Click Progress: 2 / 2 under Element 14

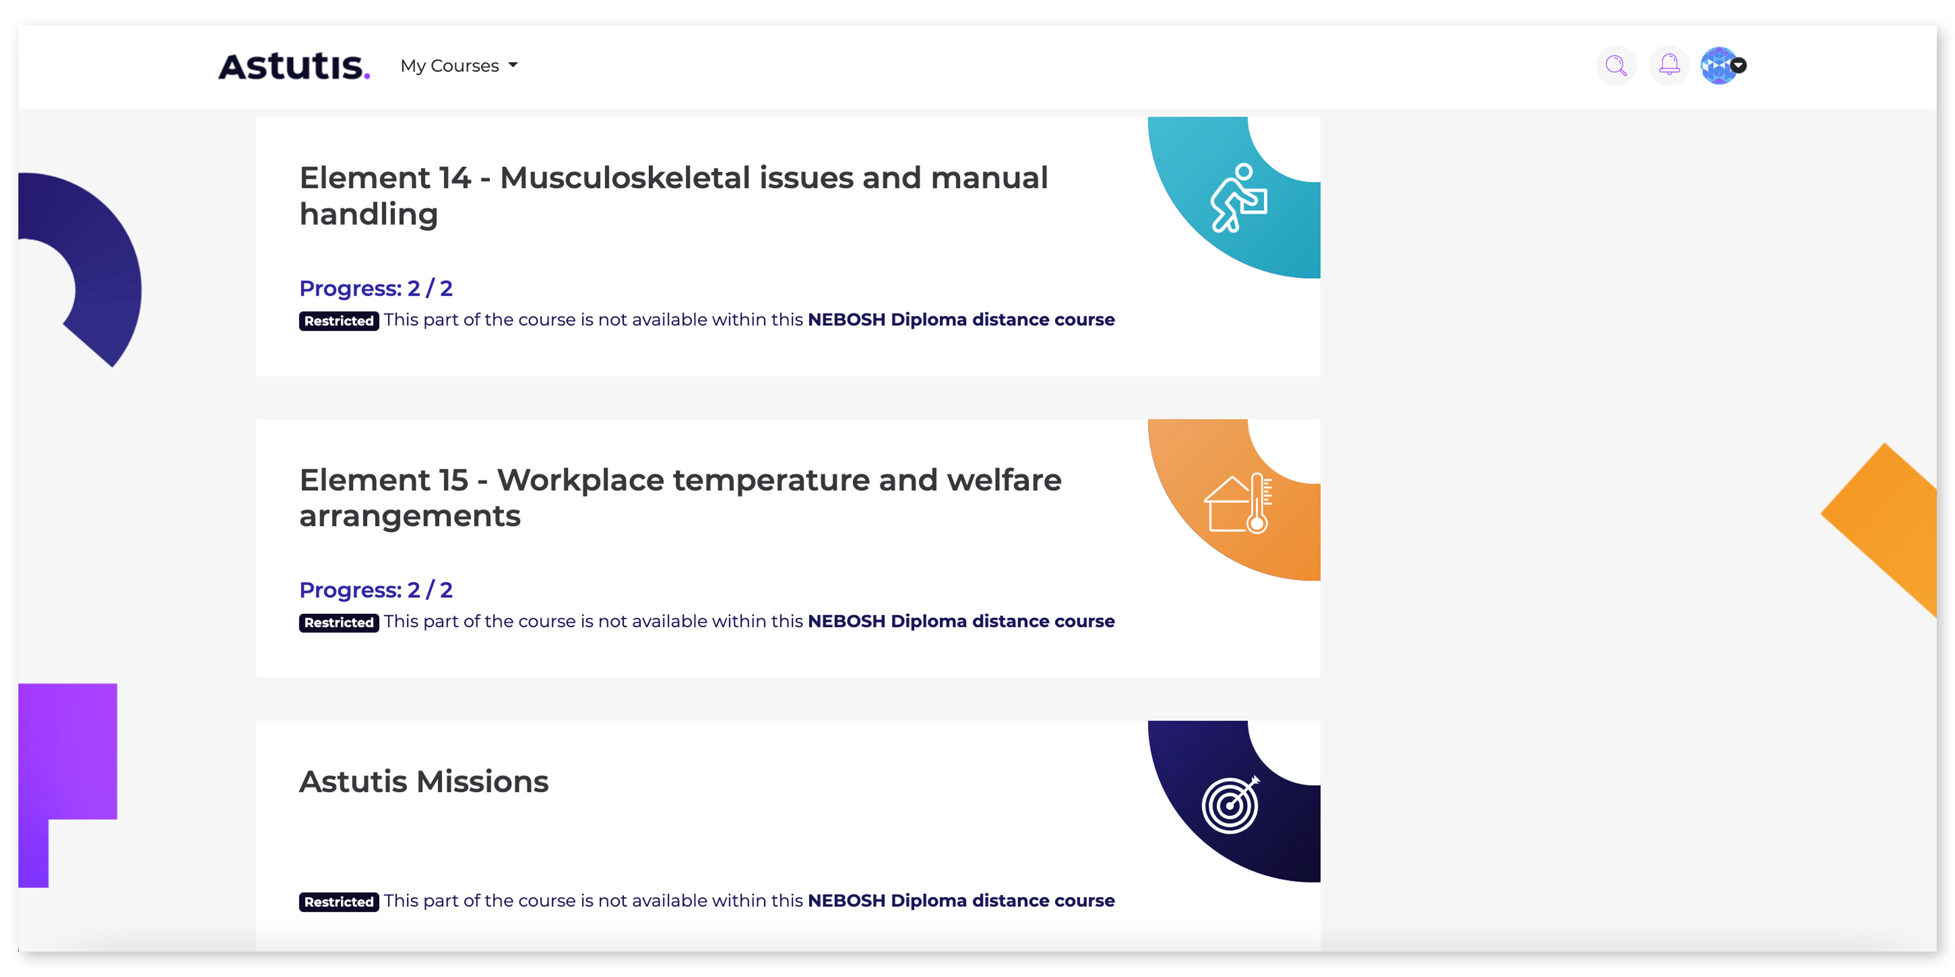tap(376, 288)
